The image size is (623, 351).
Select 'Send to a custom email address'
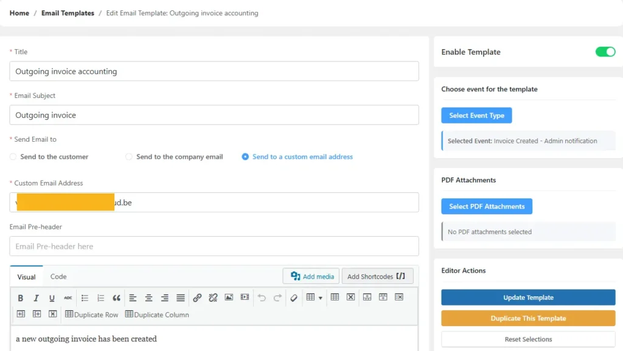point(245,157)
